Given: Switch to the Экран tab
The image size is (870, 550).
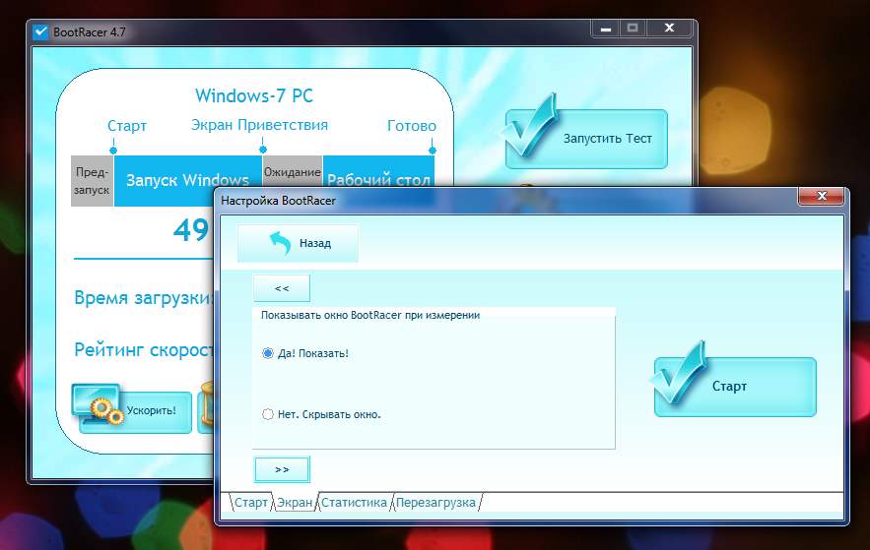Looking at the screenshot, I should click(295, 503).
